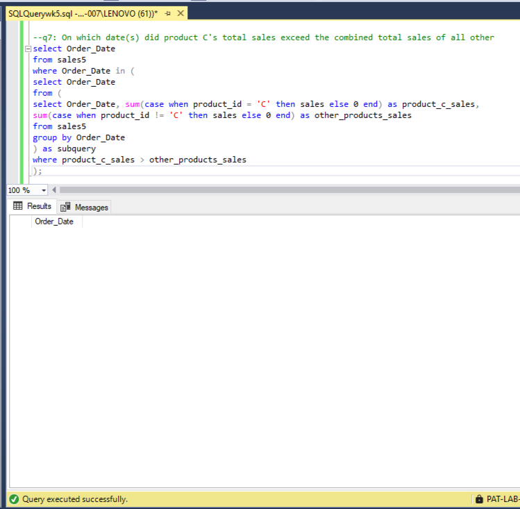Click the Results grid icon
Screen dimensions: 520x509
(18, 206)
